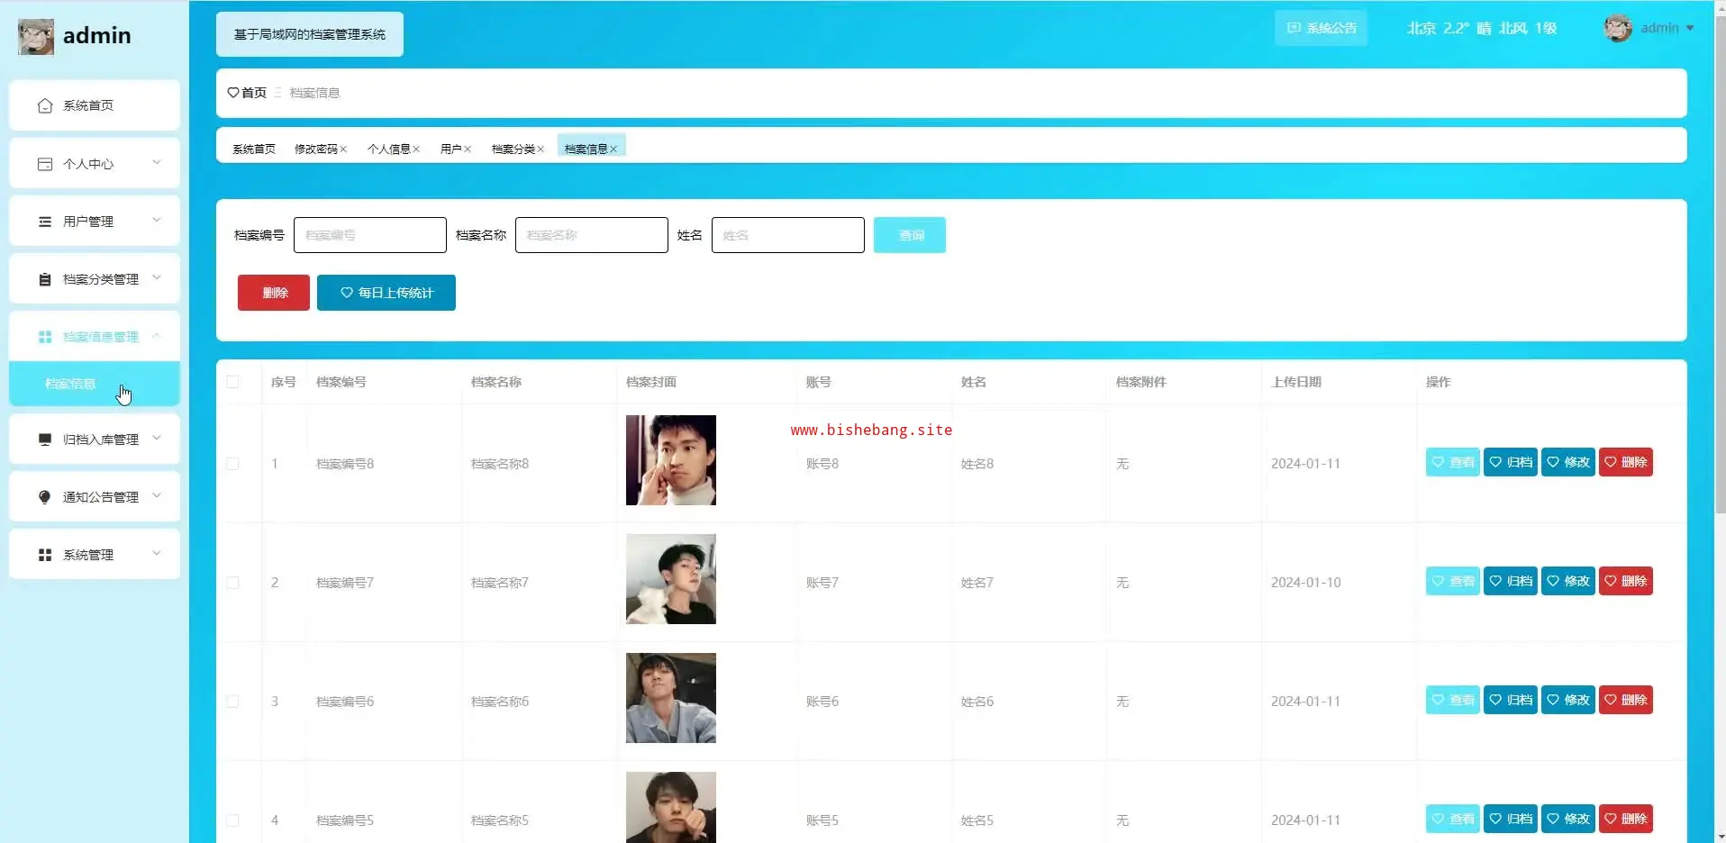The image size is (1726, 843).
Task: Click the user avatar in the top bar
Action: pos(1618,28)
